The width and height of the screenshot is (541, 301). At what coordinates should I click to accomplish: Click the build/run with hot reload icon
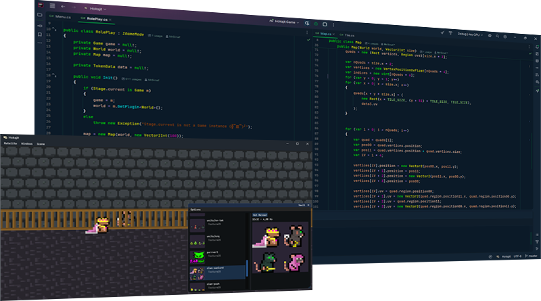307,23
